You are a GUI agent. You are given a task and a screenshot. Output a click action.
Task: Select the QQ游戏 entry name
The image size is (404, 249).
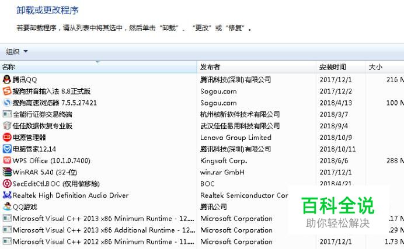click(25, 207)
